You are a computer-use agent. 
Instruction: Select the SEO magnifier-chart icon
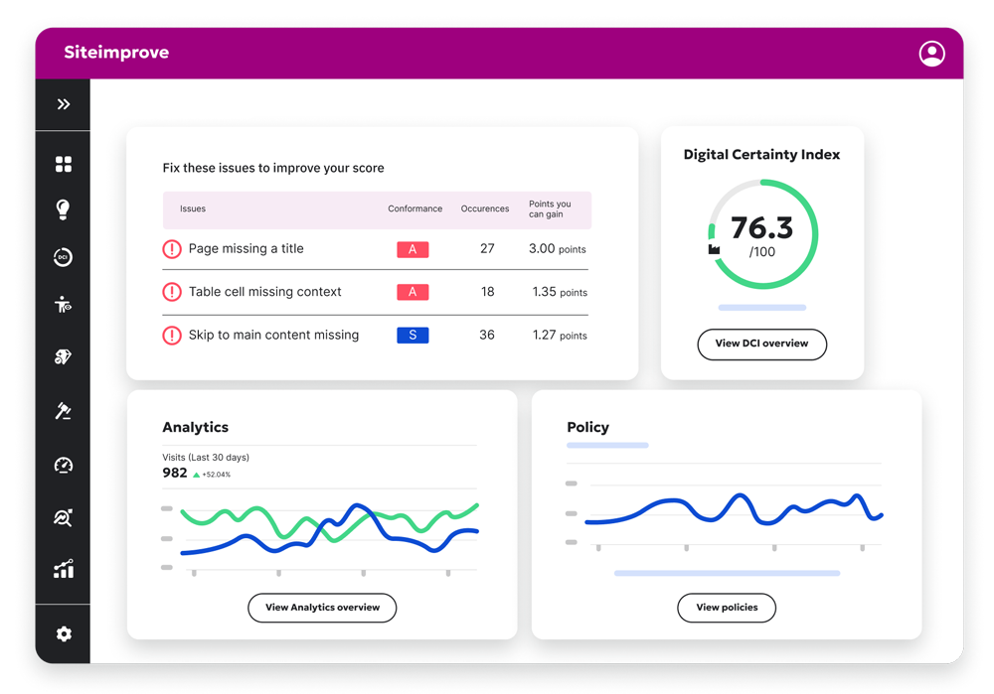tap(63, 517)
